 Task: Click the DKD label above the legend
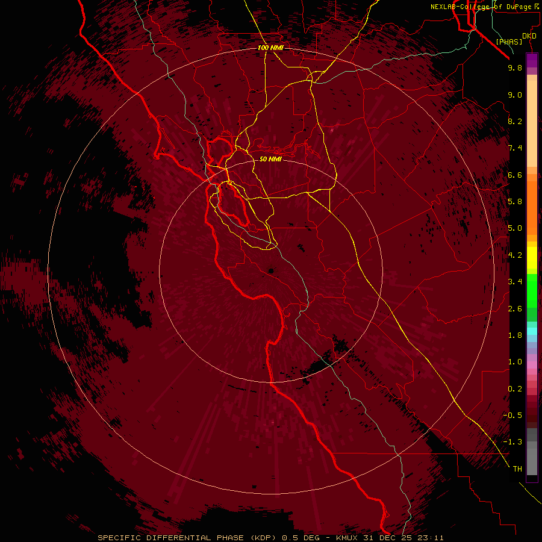[529, 36]
